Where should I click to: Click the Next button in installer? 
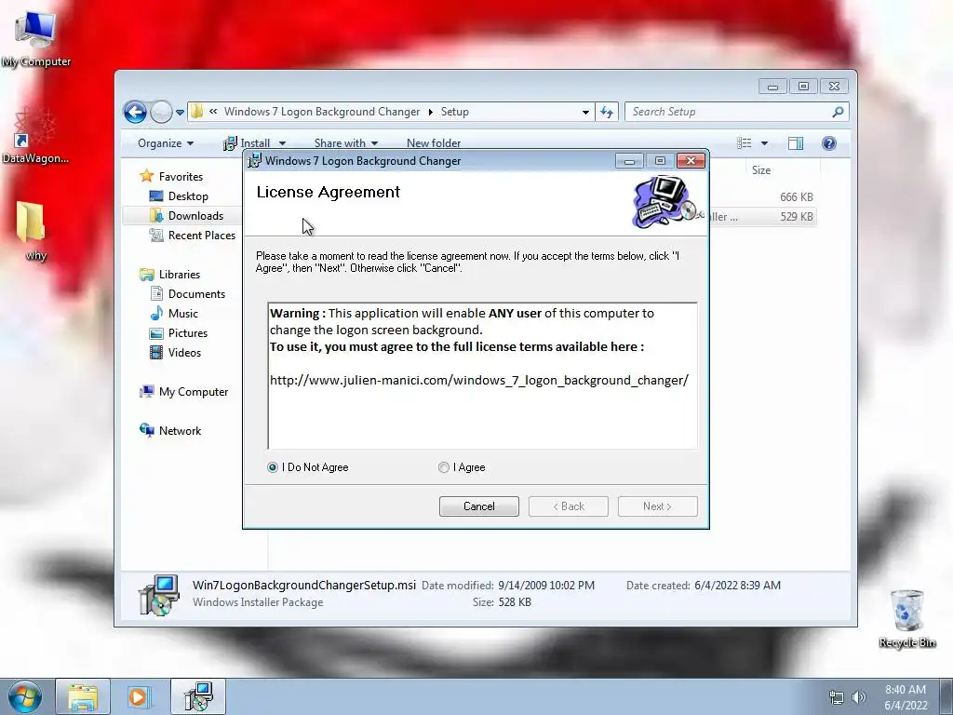click(x=658, y=506)
